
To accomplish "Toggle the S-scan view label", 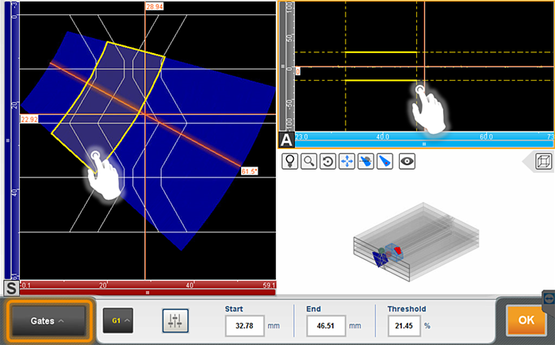I will click(12, 287).
